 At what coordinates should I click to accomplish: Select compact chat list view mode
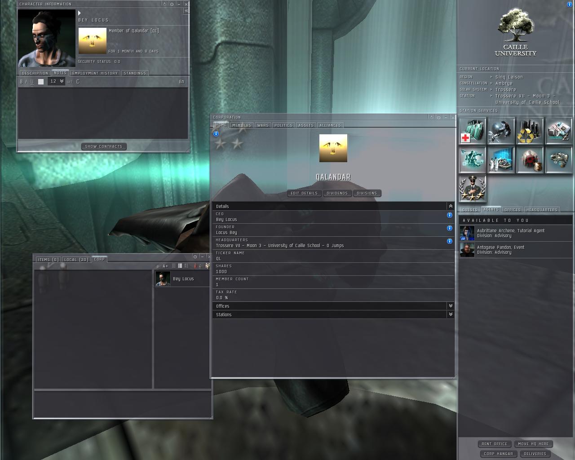tap(180, 266)
